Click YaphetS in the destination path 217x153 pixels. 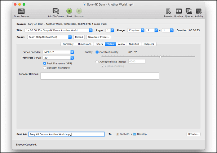click(125, 134)
